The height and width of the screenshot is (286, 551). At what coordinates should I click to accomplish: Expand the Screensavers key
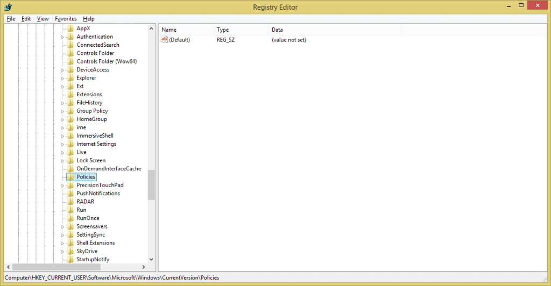click(x=62, y=227)
